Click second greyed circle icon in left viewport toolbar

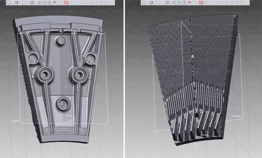[x=76, y=3]
